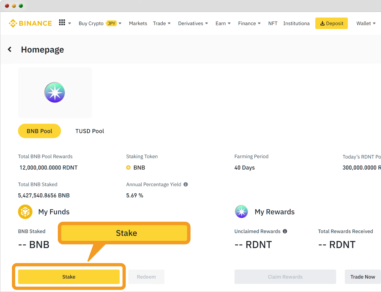This screenshot has width=381, height=292.
Task: Click the Stake button under My Funds
Action: (x=69, y=277)
